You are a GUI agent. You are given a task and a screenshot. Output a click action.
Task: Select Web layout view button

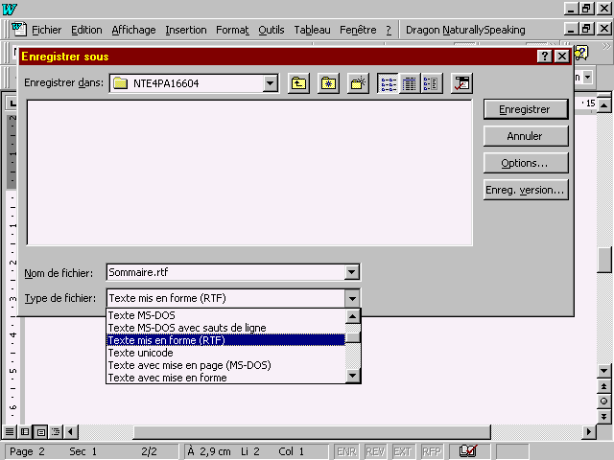point(25,432)
